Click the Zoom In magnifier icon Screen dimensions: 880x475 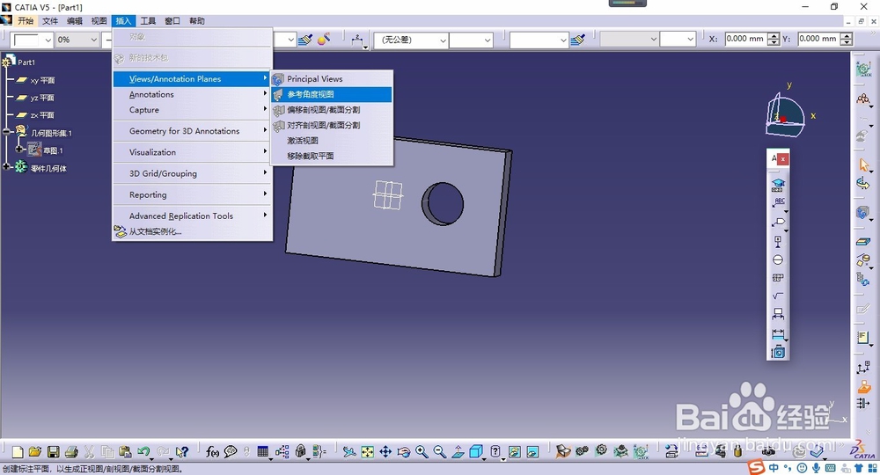[x=422, y=451]
